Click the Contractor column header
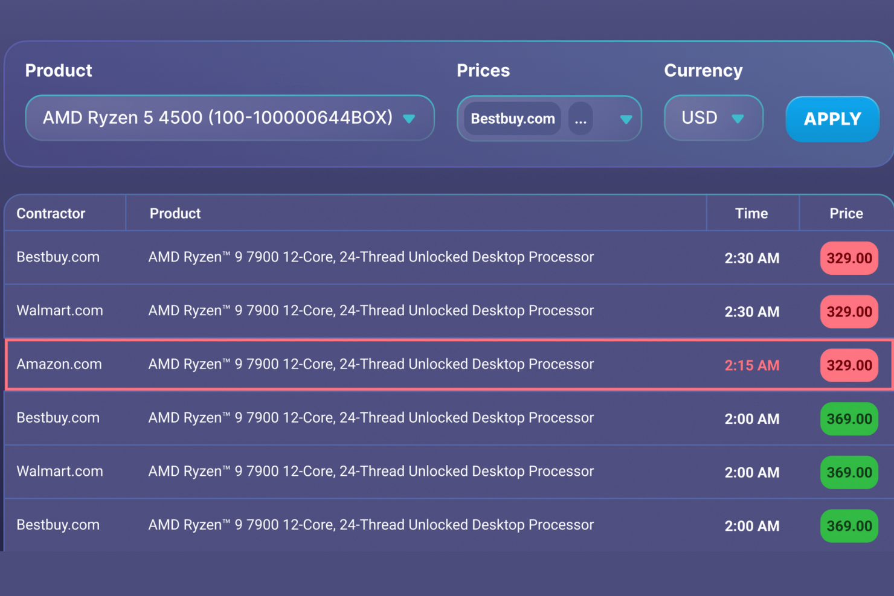Image resolution: width=894 pixels, height=596 pixels. pyautogui.click(x=51, y=213)
